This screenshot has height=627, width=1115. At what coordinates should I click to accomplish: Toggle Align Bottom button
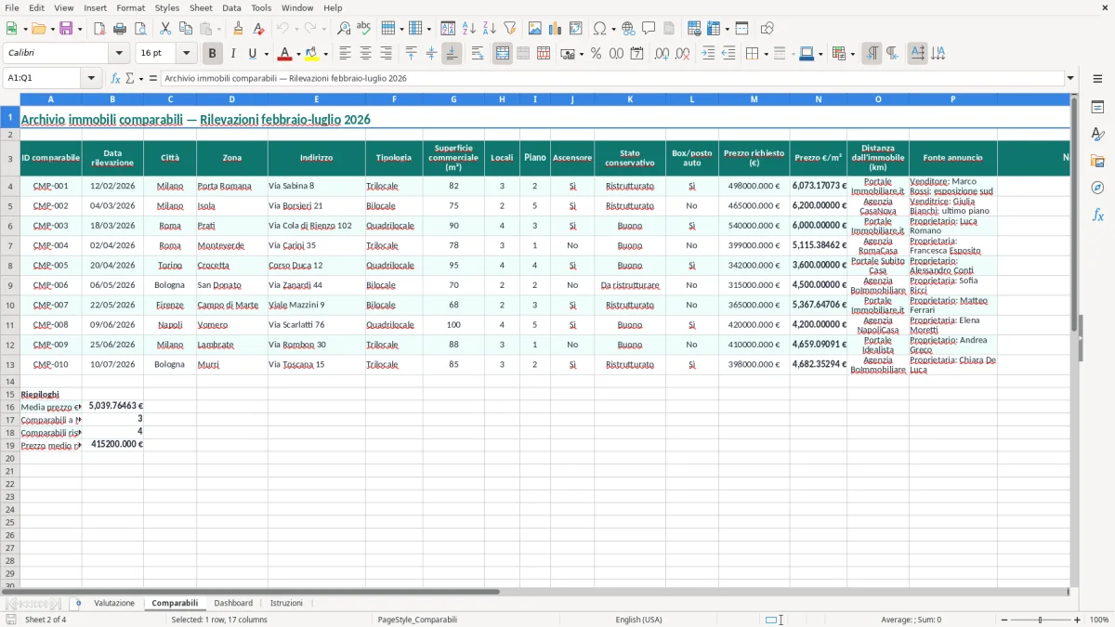[x=452, y=54]
